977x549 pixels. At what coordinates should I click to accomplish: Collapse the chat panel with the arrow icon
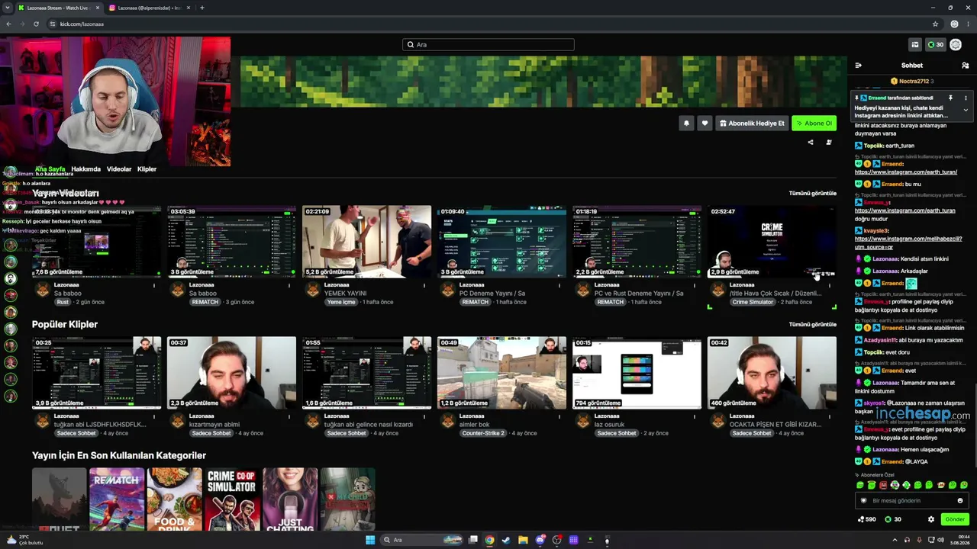[858, 66]
